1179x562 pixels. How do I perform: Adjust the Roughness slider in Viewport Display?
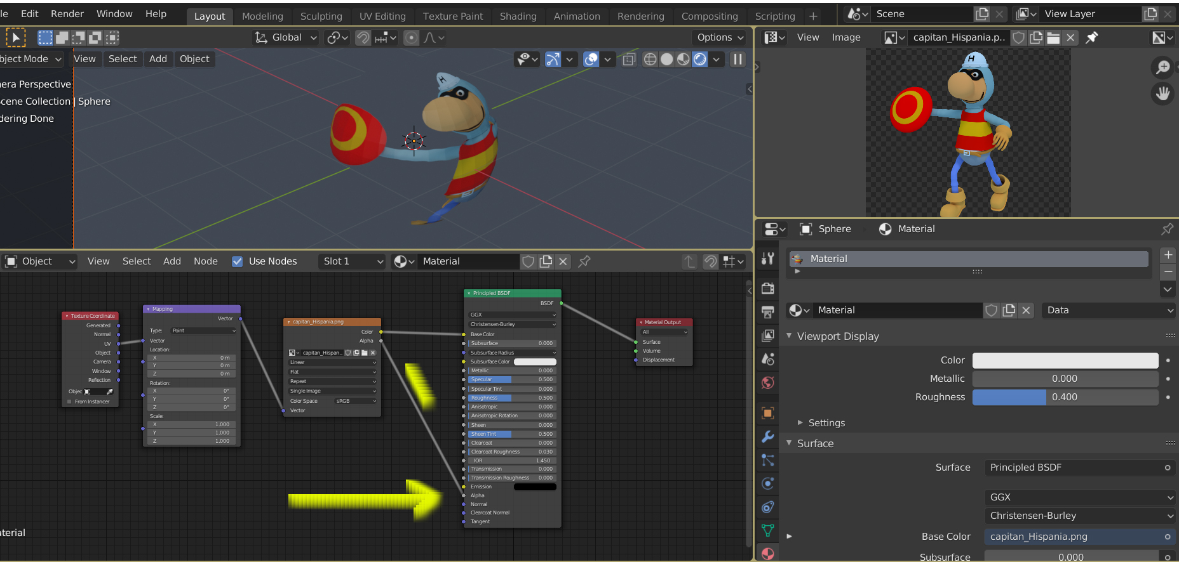tap(1065, 397)
